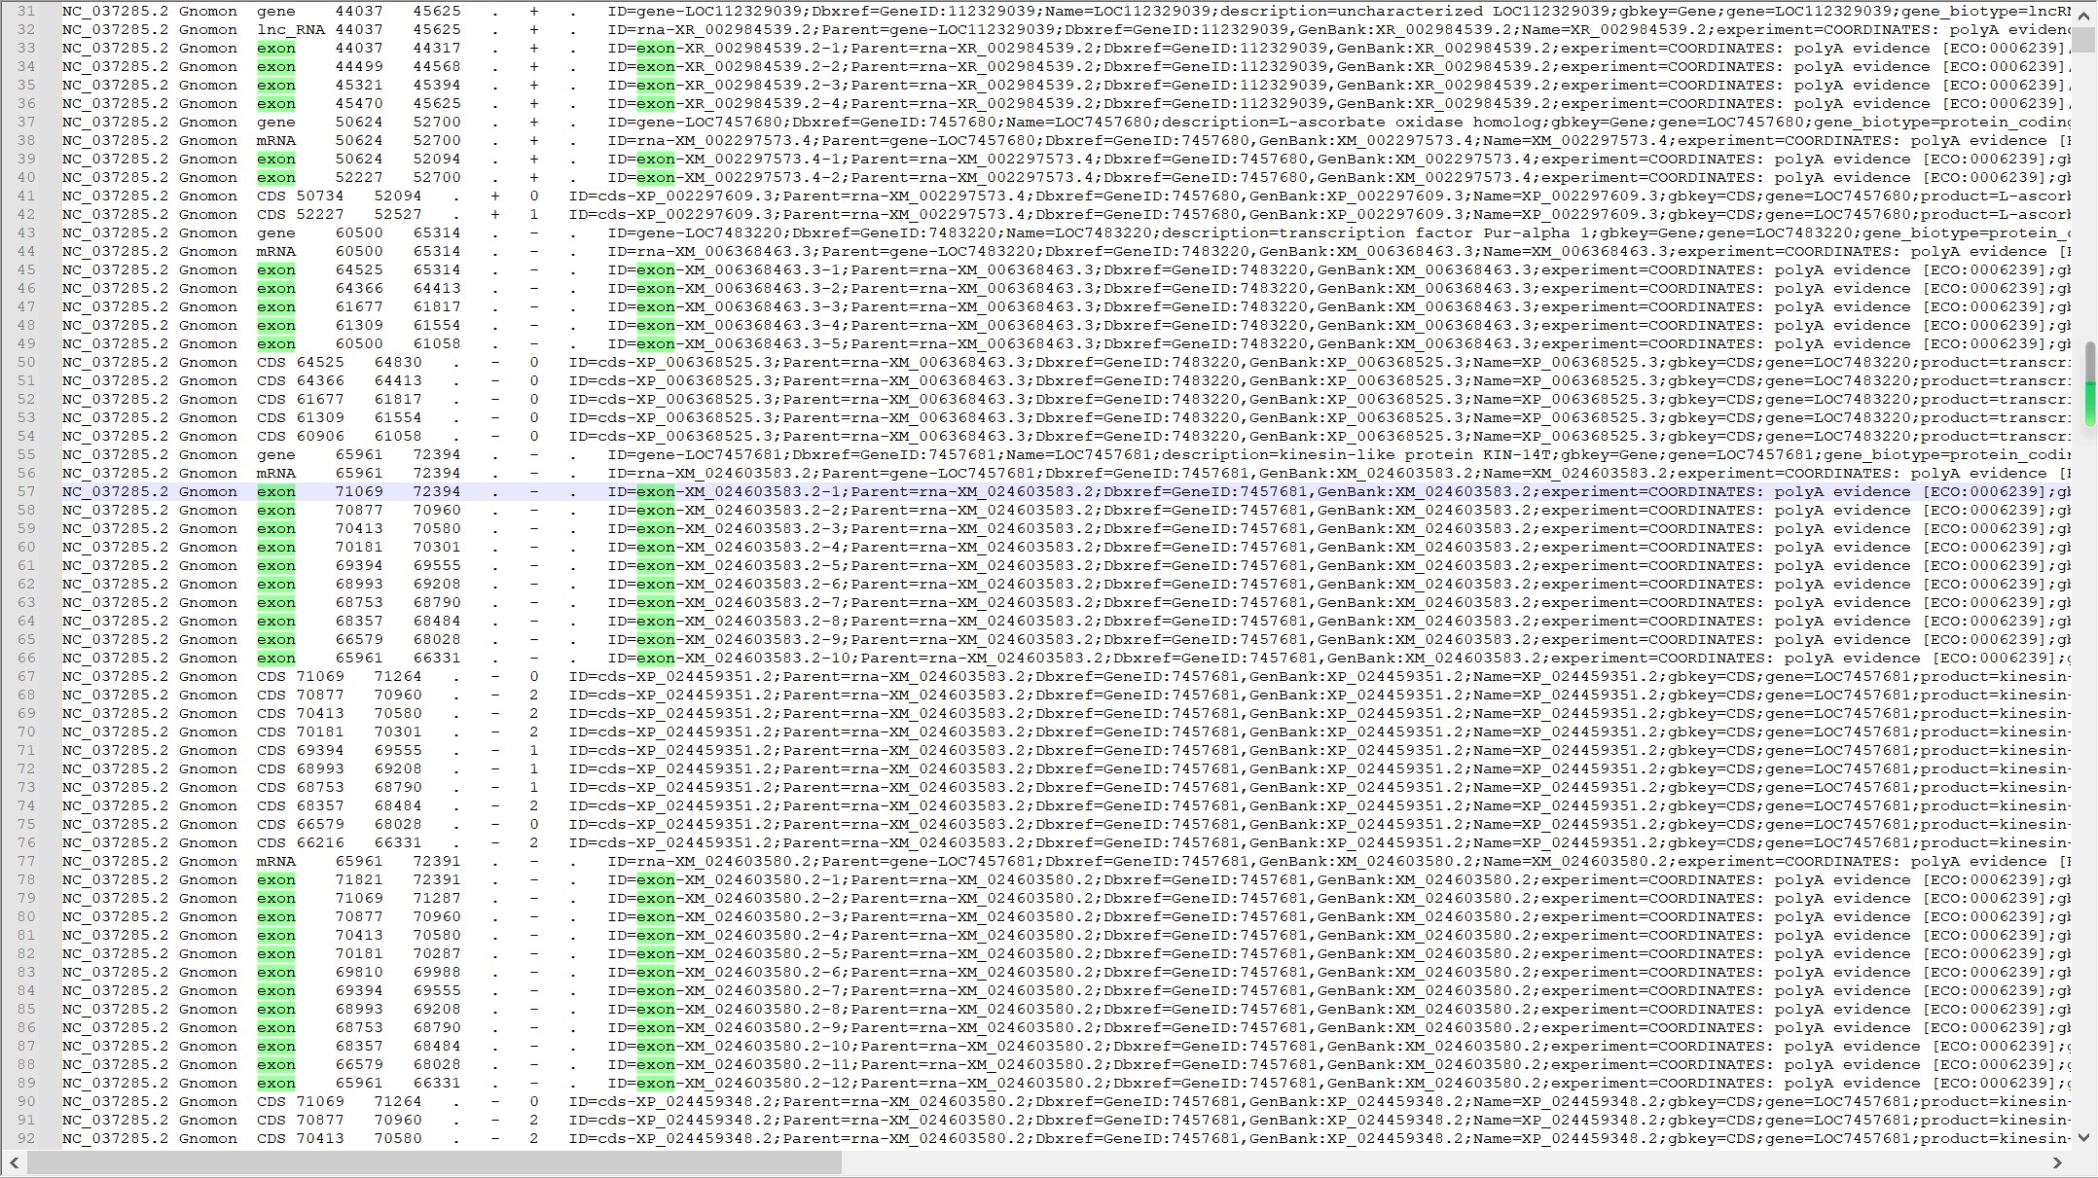This screenshot has width=2098, height=1178.
Task: Click the horizontal scrollbar thumb
Action: tap(434, 1162)
